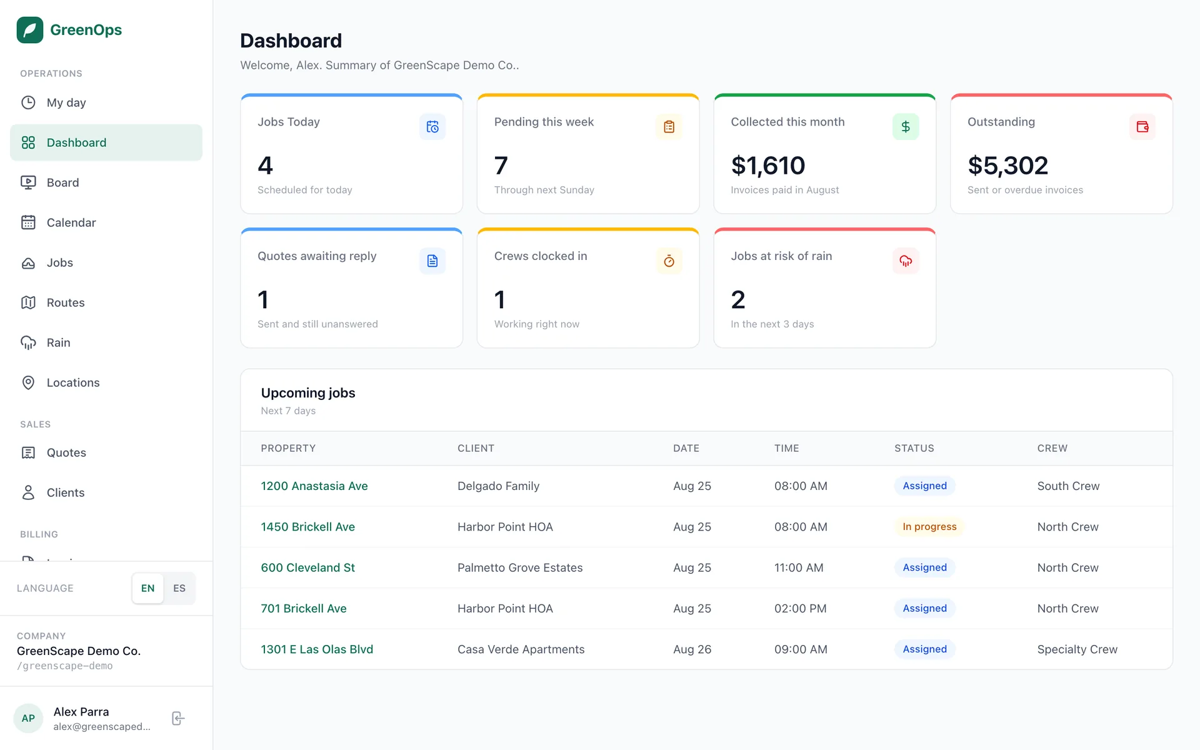Select the EN language option
The width and height of the screenshot is (1200, 750).
147,588
